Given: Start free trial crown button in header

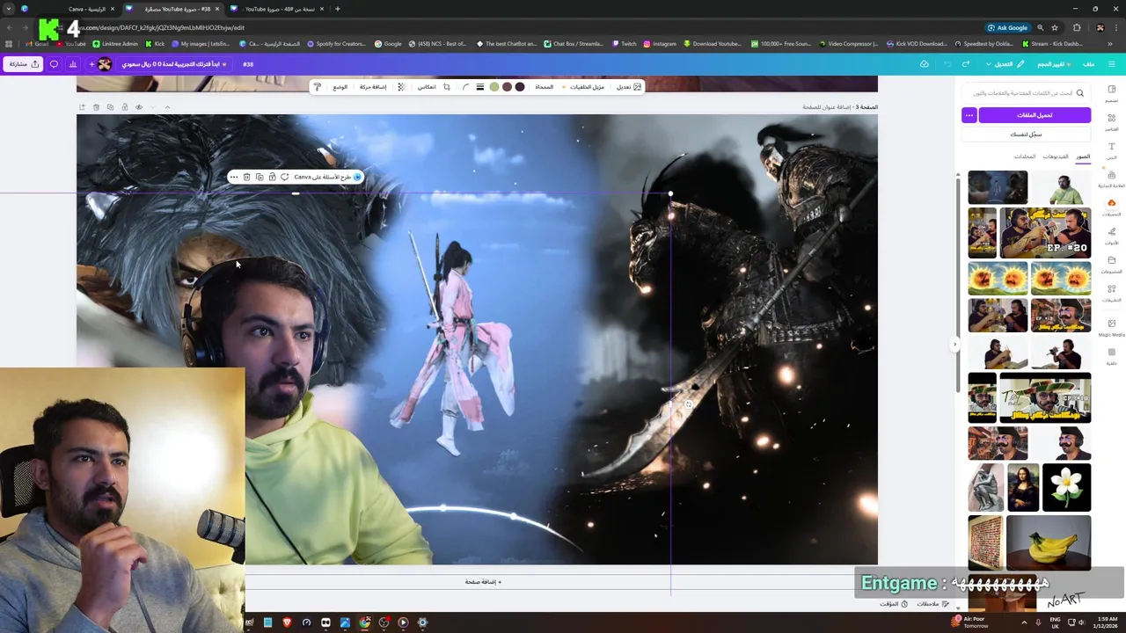Looking at the screenshot, I should (174, 64).
